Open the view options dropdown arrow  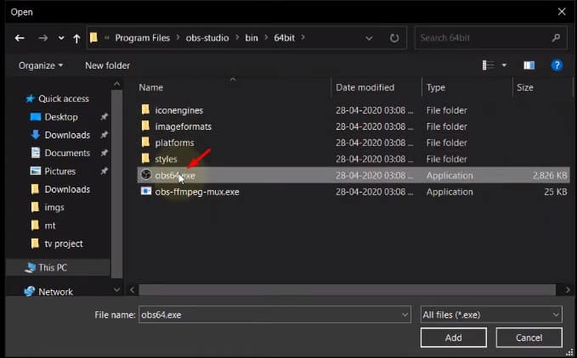(x=504, y=65)
